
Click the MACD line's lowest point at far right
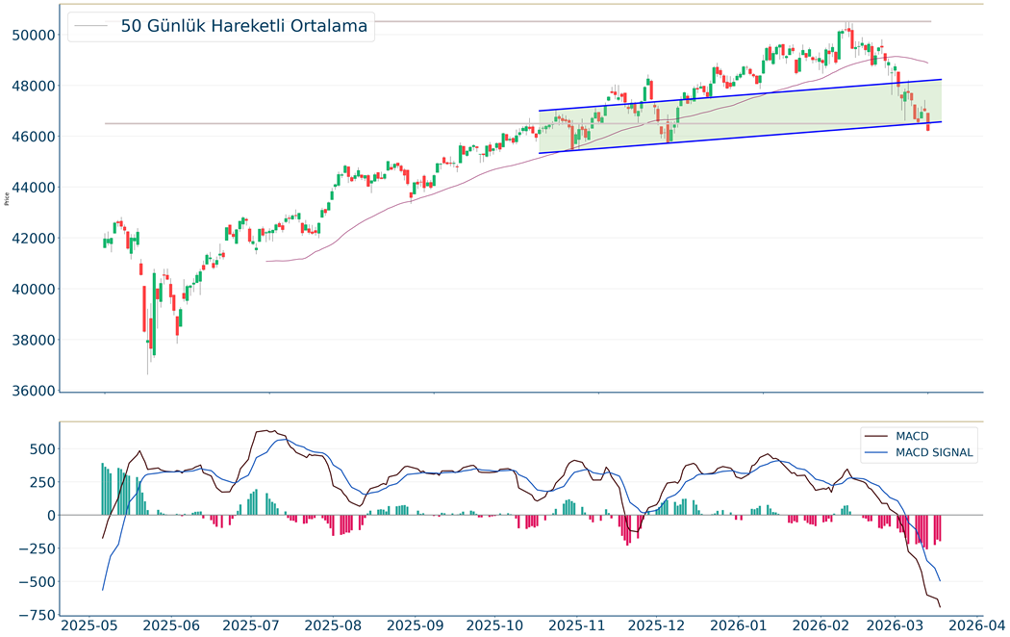(x=940, y=606)
